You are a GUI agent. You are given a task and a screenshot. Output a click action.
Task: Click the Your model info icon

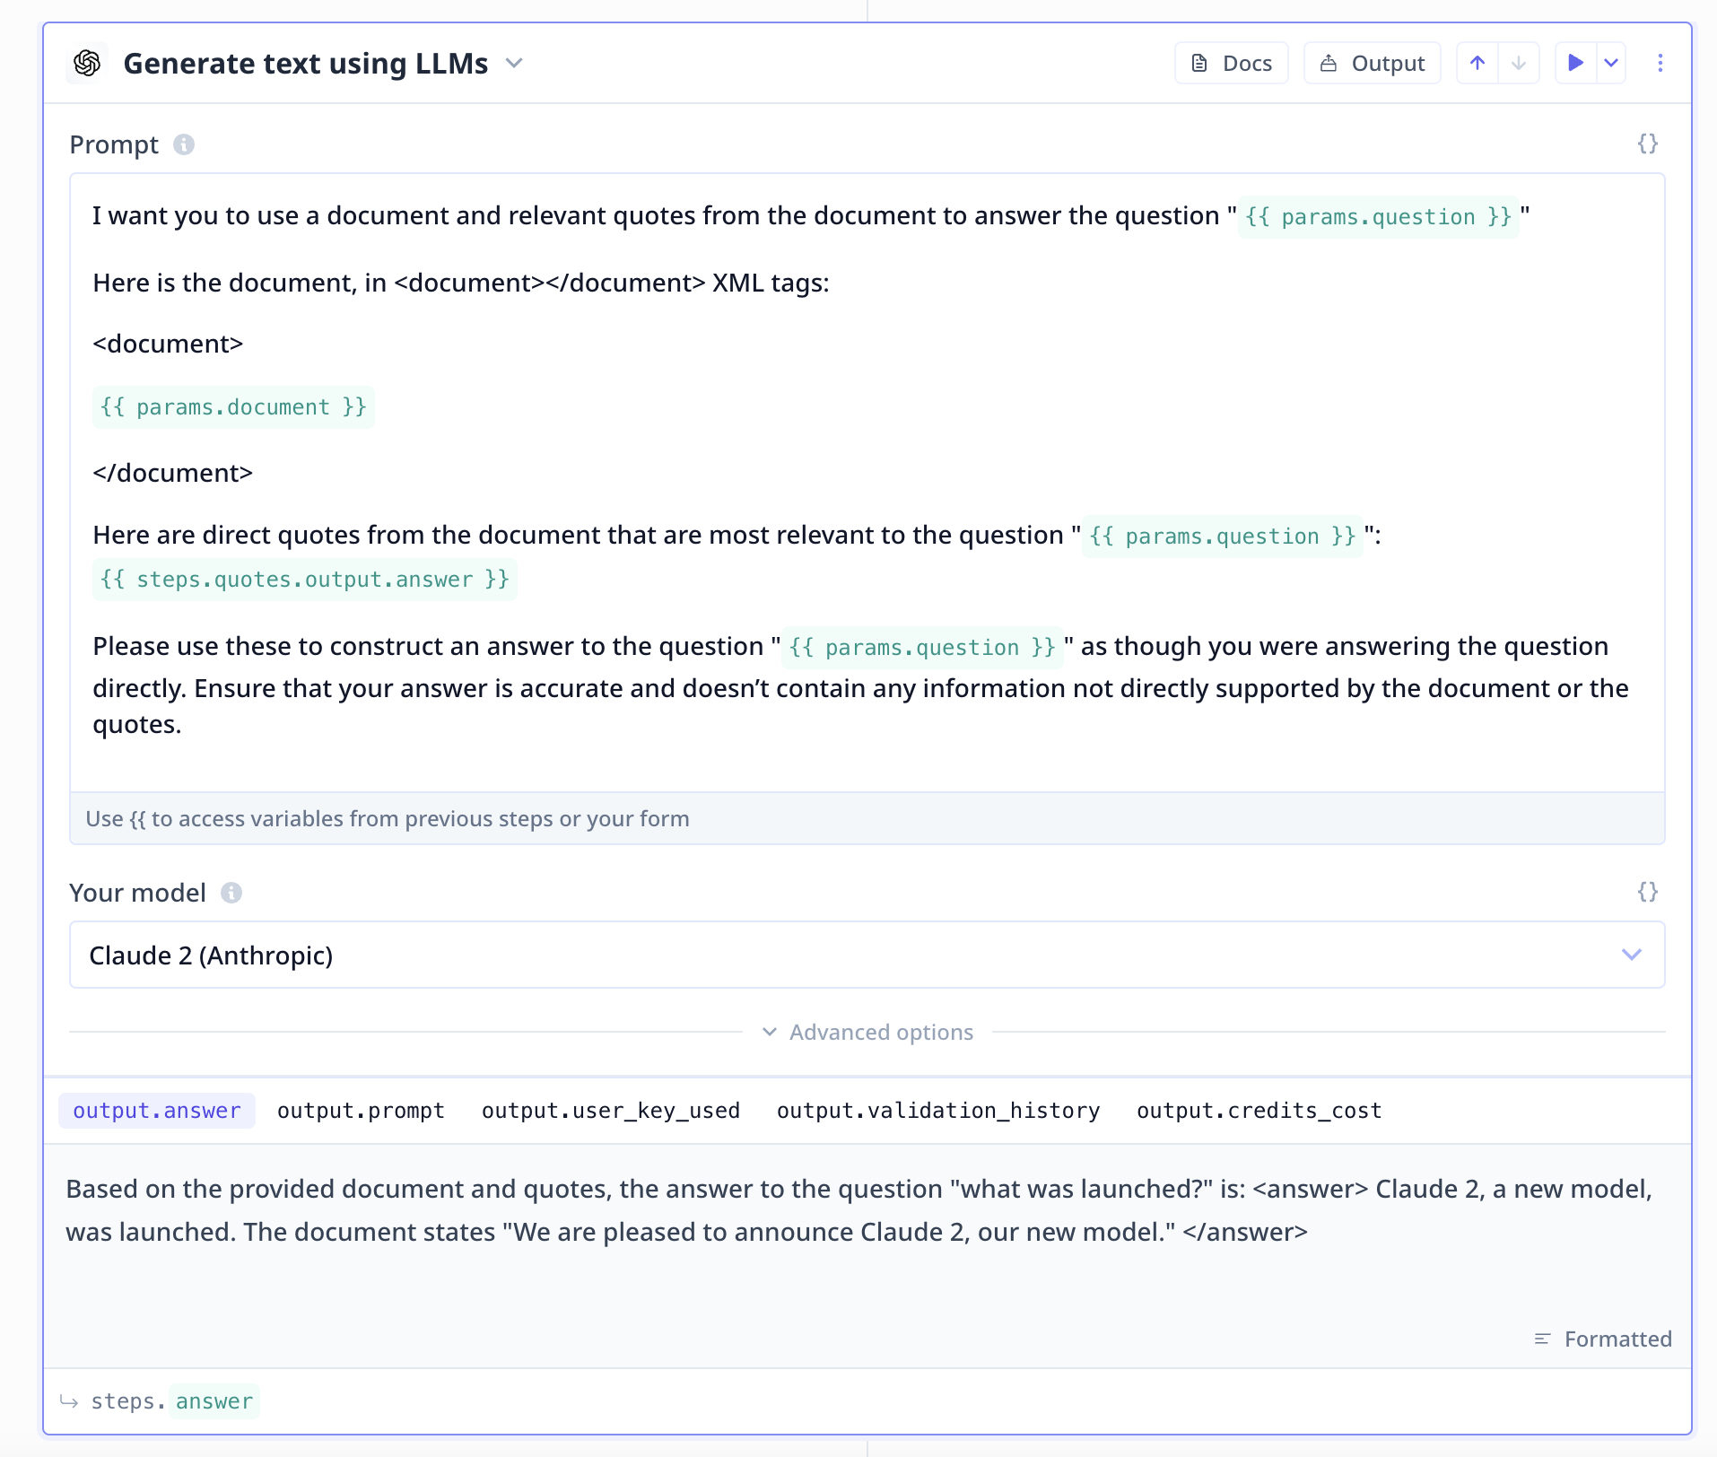[x=231, y=893]
